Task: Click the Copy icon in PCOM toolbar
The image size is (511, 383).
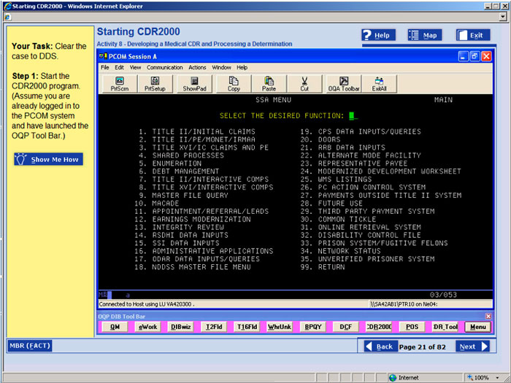Action: 234,84
